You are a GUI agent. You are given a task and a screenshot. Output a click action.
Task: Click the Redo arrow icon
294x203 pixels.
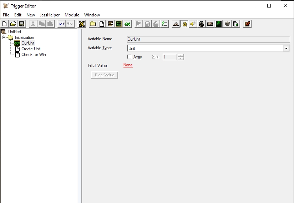coord(70,24)
